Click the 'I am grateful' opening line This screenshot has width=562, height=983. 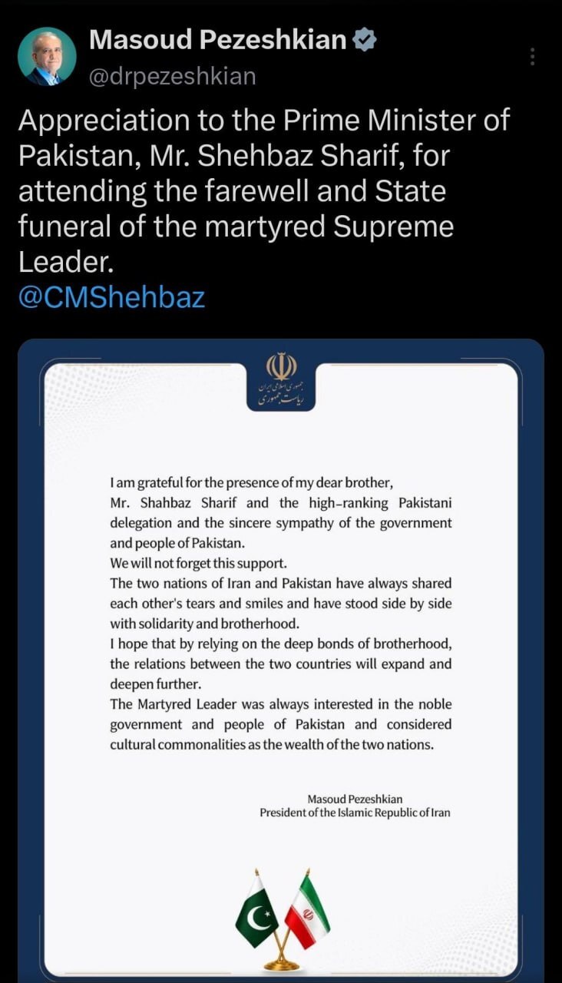pos(252,483)
